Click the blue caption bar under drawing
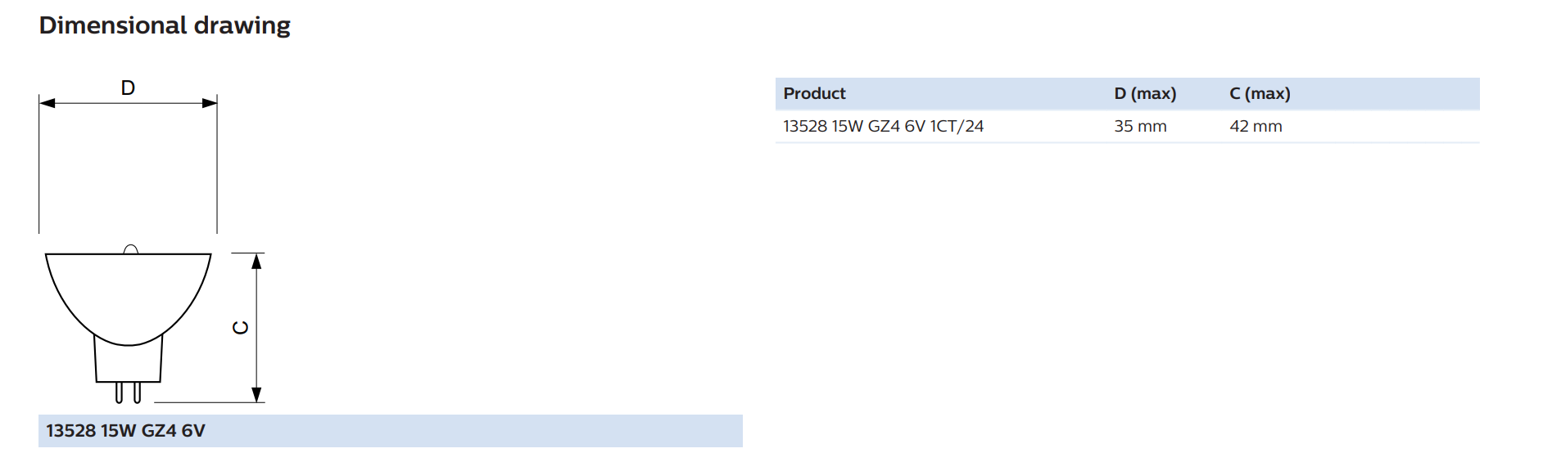This screenshot has width=1543, height=462. pos(391,431)
